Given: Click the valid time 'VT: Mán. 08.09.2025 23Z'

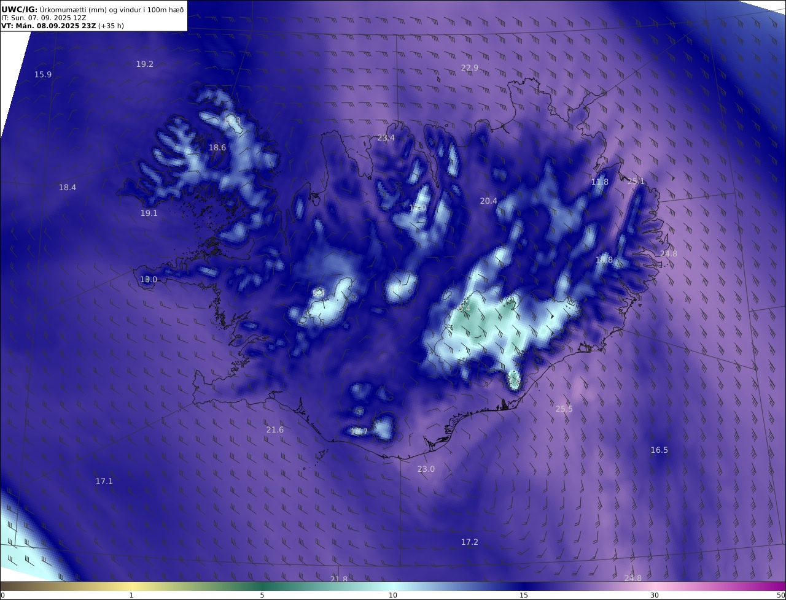Looking at the screenshot, I should pos(48,26).
